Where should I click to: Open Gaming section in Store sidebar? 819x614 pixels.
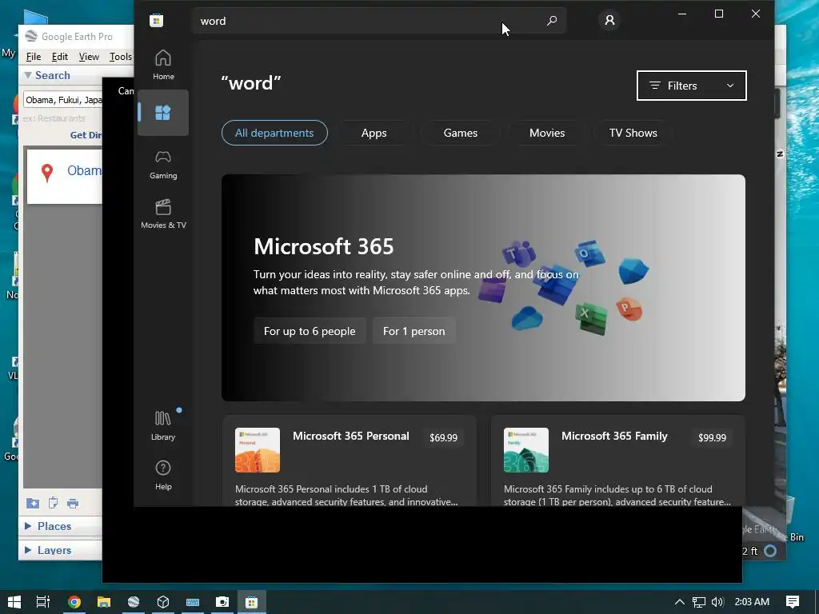[x=163, y=165]
